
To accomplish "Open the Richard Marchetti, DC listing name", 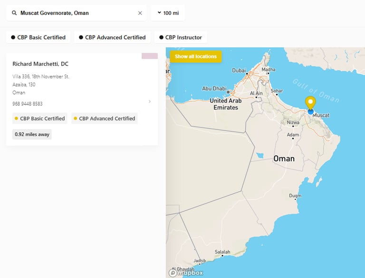I will click(40, 64).
